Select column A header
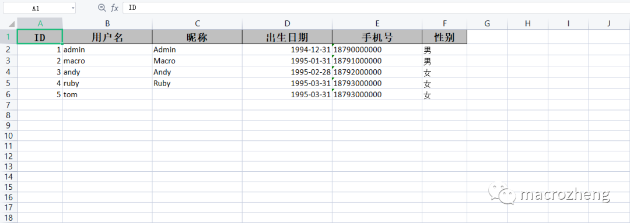 [x=40, y=23]
